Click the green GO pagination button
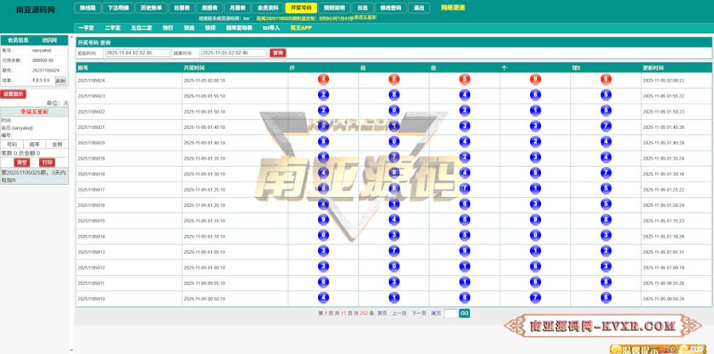 pos(464,314)
